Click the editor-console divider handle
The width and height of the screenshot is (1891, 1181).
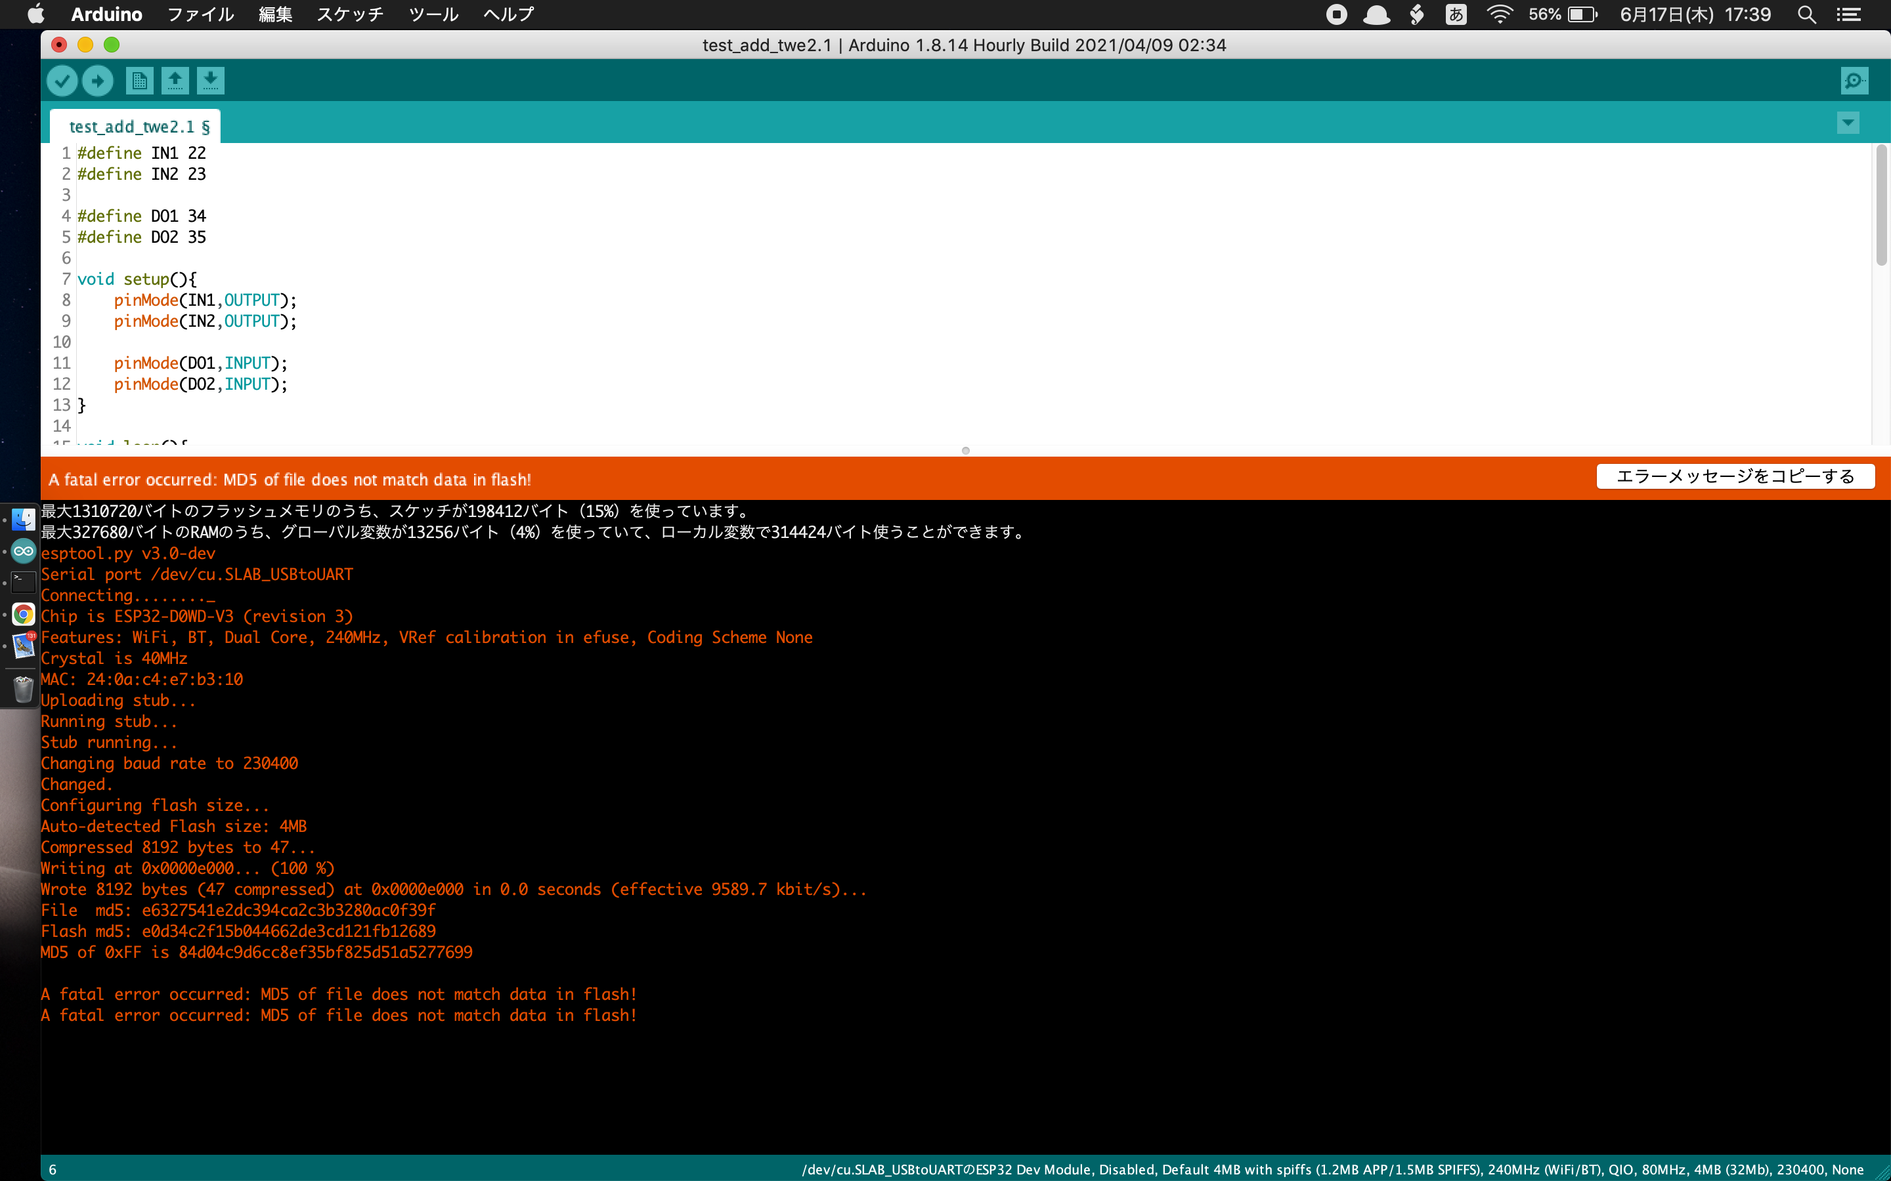[x=966, y=451]
